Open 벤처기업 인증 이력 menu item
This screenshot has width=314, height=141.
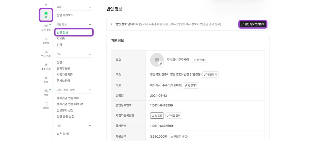[x=68, y=98]
